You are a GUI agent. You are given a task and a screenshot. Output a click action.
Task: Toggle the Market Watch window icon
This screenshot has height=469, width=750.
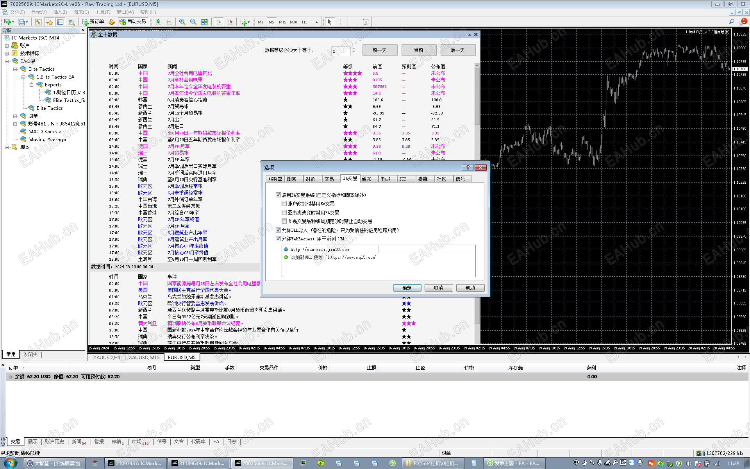38,22
